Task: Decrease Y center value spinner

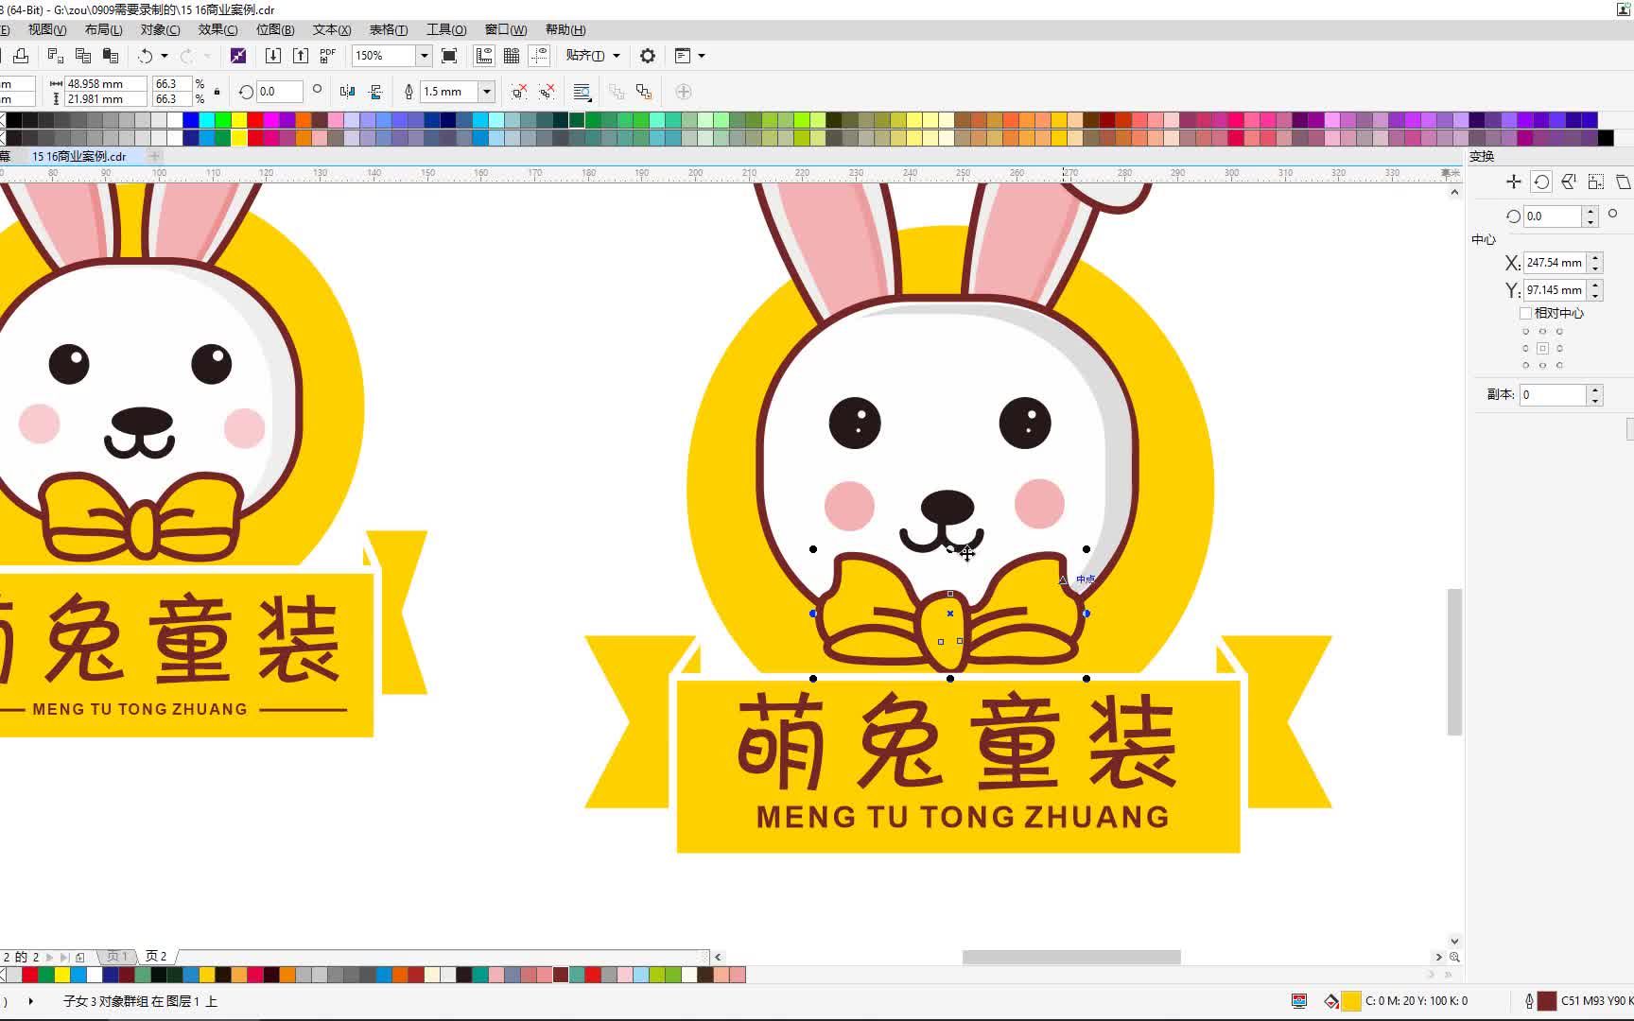Action: [x=1595, y=296]
